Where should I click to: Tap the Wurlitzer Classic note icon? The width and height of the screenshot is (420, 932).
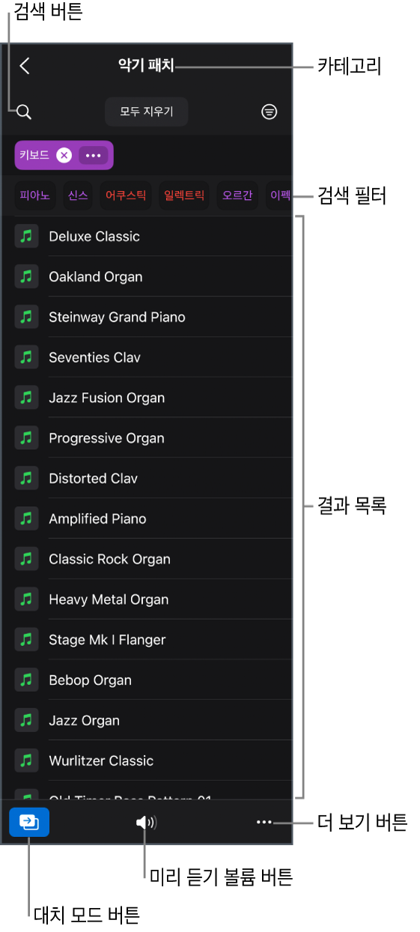point(27,761)
